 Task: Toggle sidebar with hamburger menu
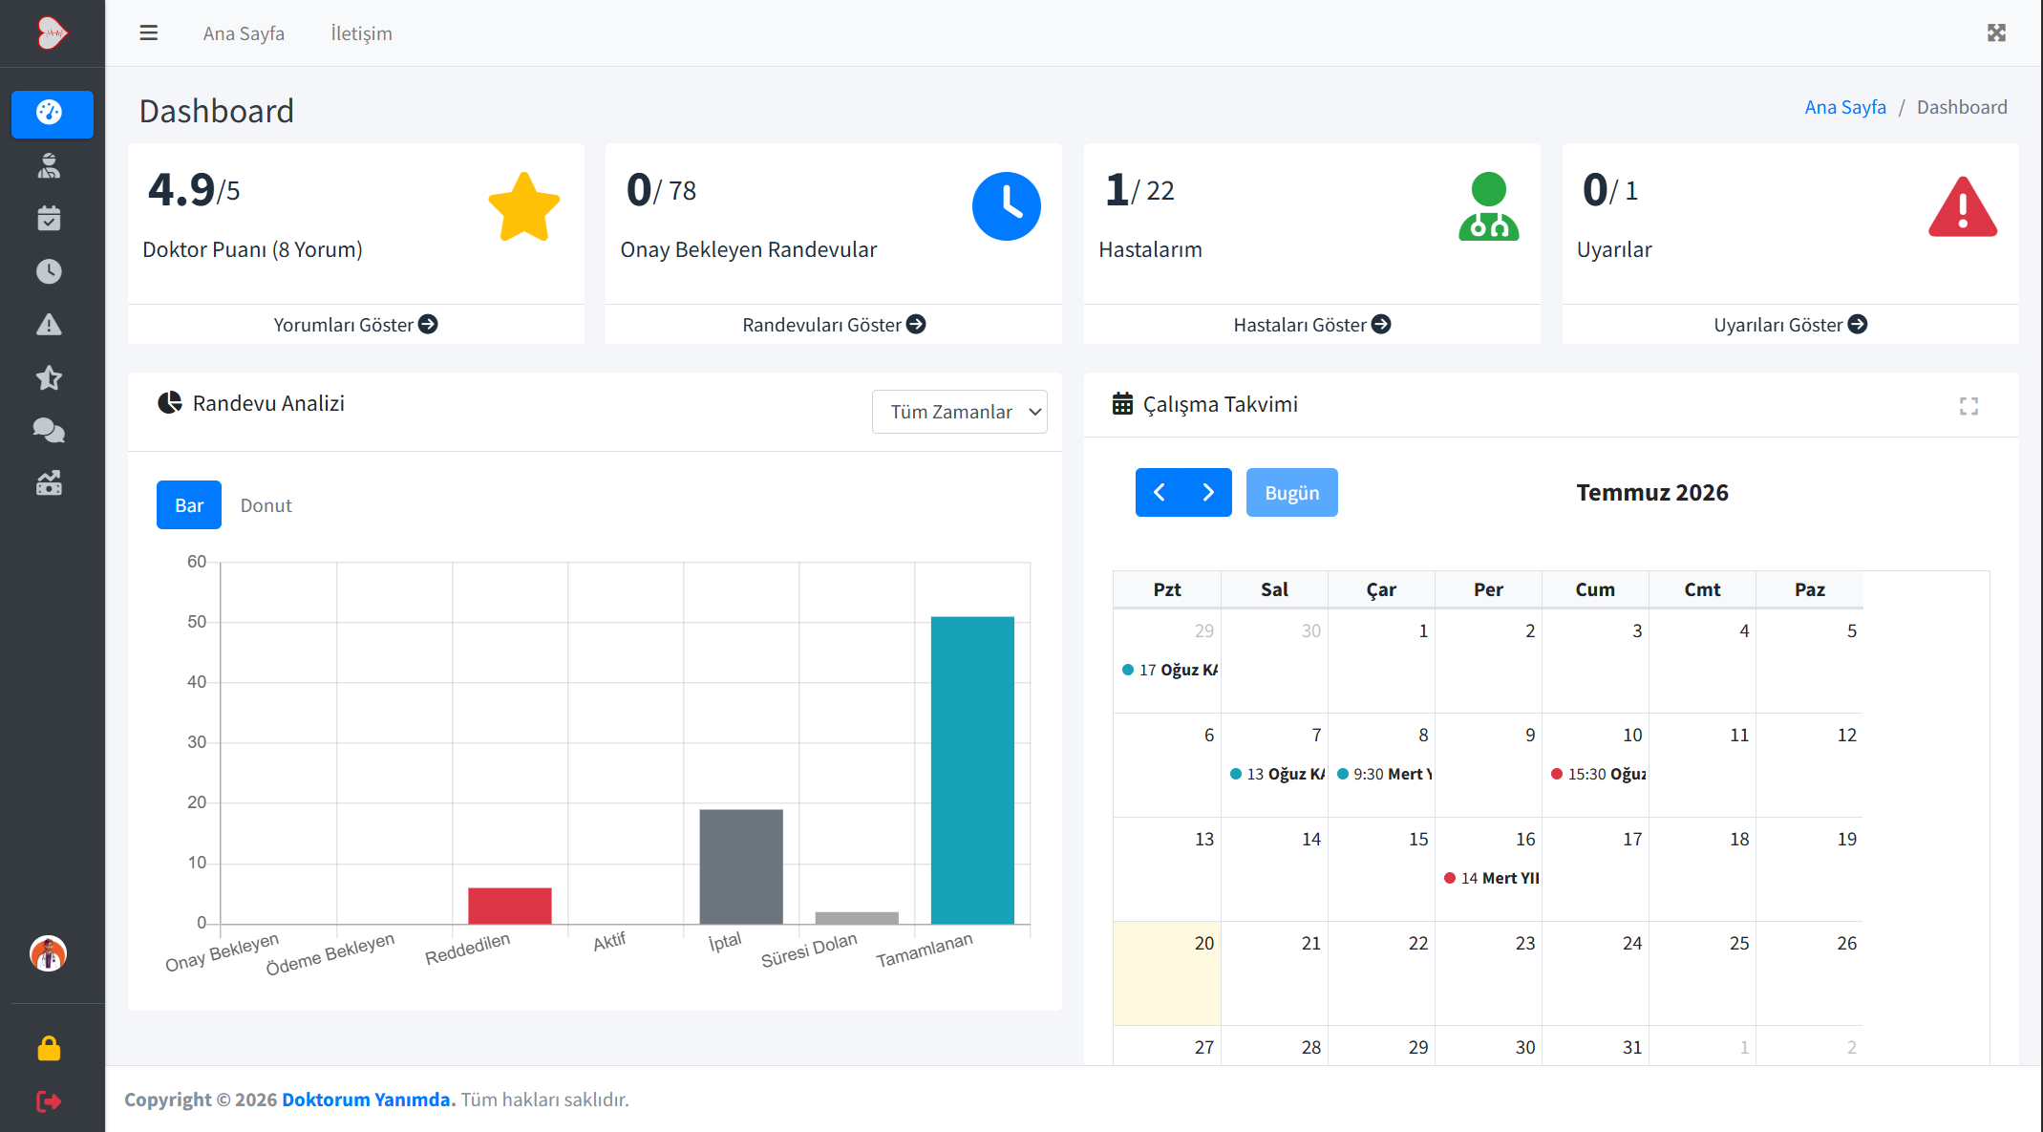coord(149,33)
